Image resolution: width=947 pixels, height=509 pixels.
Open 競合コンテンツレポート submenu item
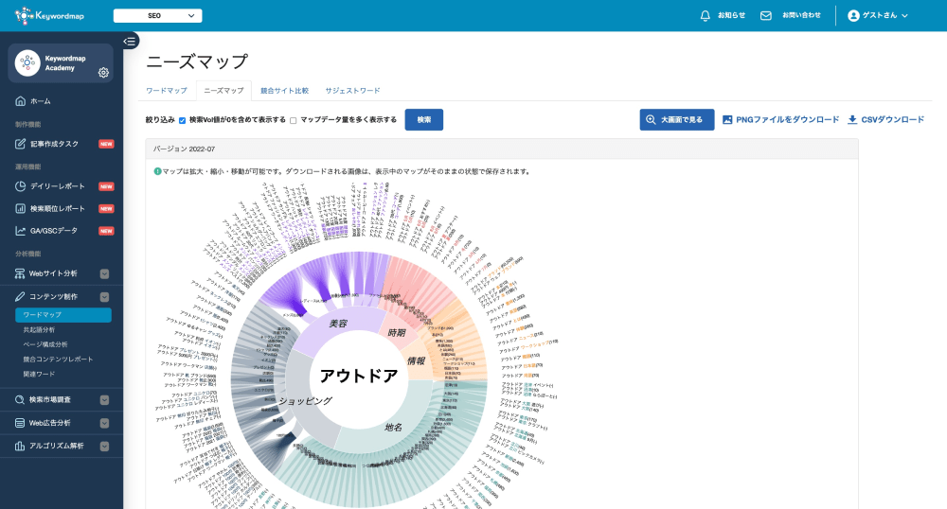(58, 360)
